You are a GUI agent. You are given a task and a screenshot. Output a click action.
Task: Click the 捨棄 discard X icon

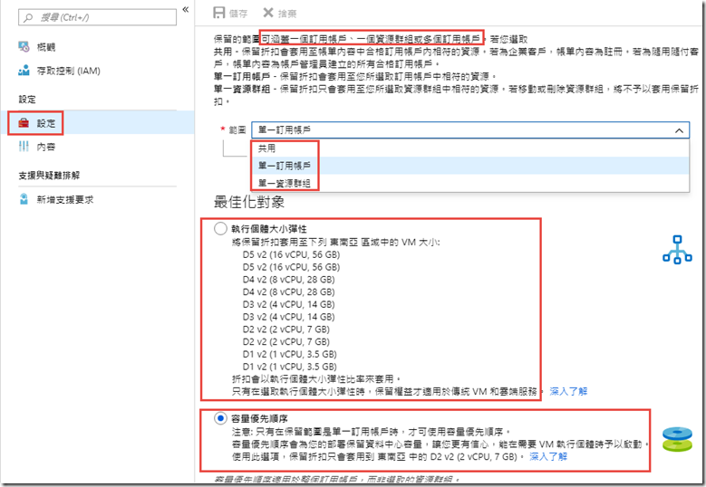pos(268,13)
